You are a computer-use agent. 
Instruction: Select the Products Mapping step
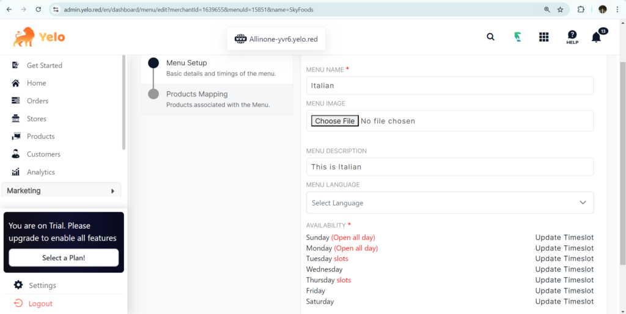click(x=217, y=99)
